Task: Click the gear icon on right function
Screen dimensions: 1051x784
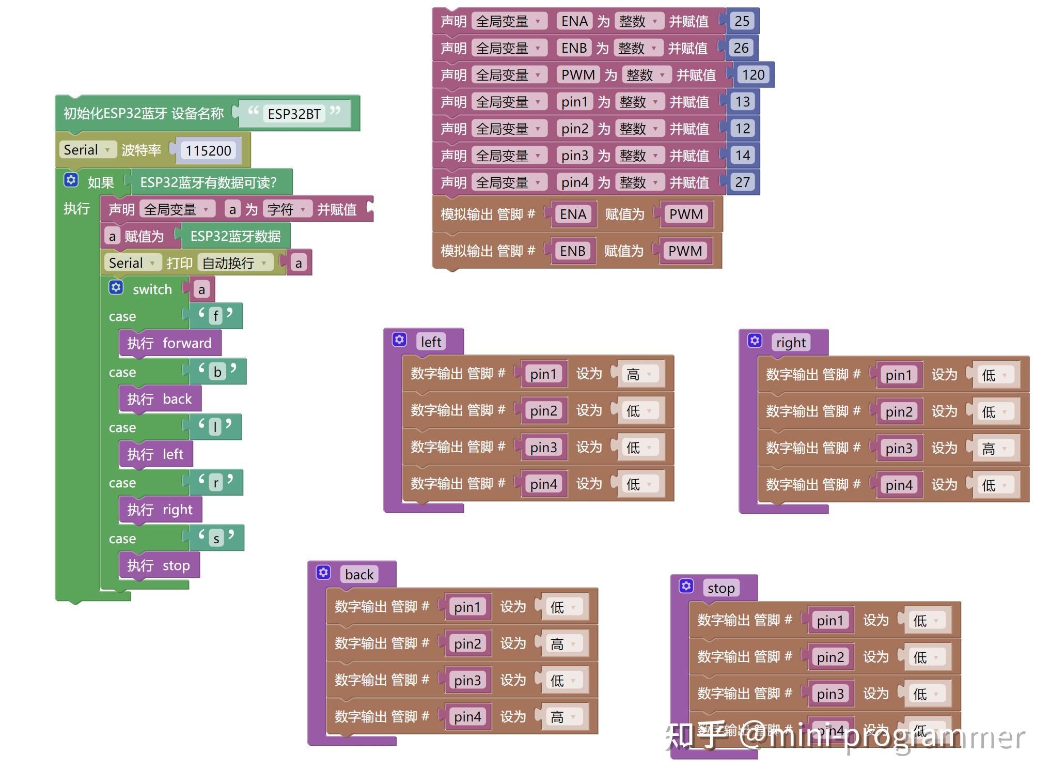Action: (x=755, y=341)
